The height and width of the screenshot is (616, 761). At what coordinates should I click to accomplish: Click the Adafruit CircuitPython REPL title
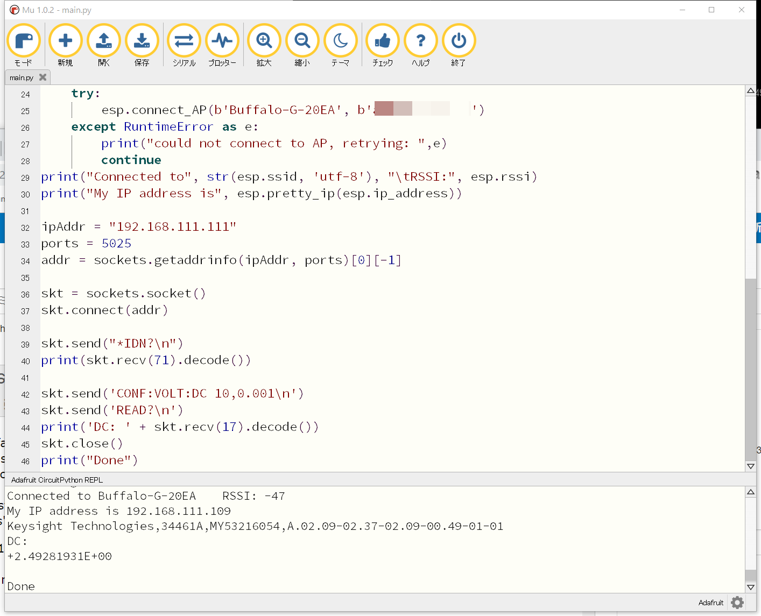(x=57, y=480)
